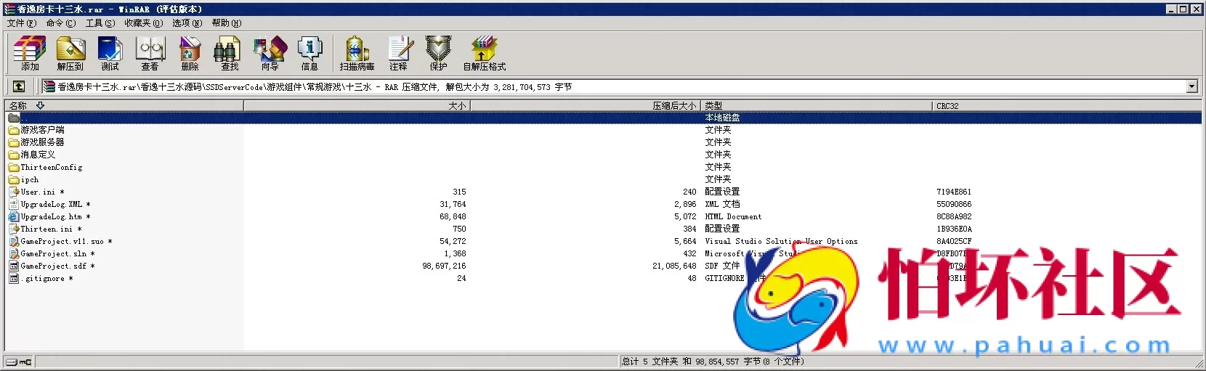Click CRC32 value 55090866
Image resolution: width=1206 pixels, height=371 pixels.
point(954,204)
